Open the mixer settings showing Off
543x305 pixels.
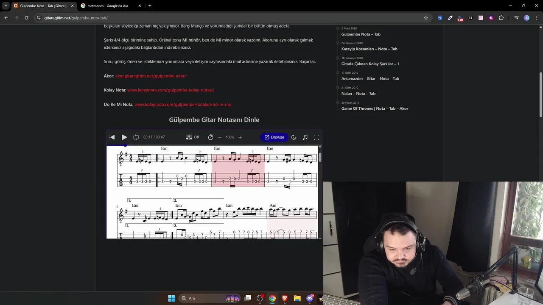click(192, 137)
